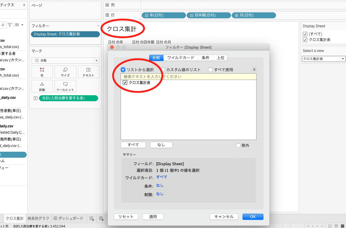Click the search text input field
This screenshot has height=228, width=346.
[188, 76]
